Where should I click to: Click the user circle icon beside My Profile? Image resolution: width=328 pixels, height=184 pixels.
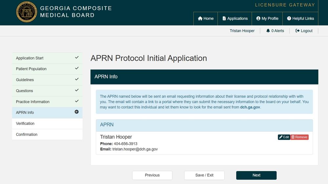pyautogui.click(x=258, y=18)
